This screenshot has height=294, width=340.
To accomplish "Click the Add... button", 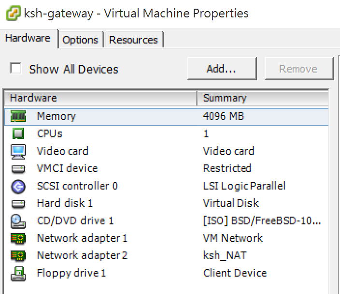I will click(221, 69).
